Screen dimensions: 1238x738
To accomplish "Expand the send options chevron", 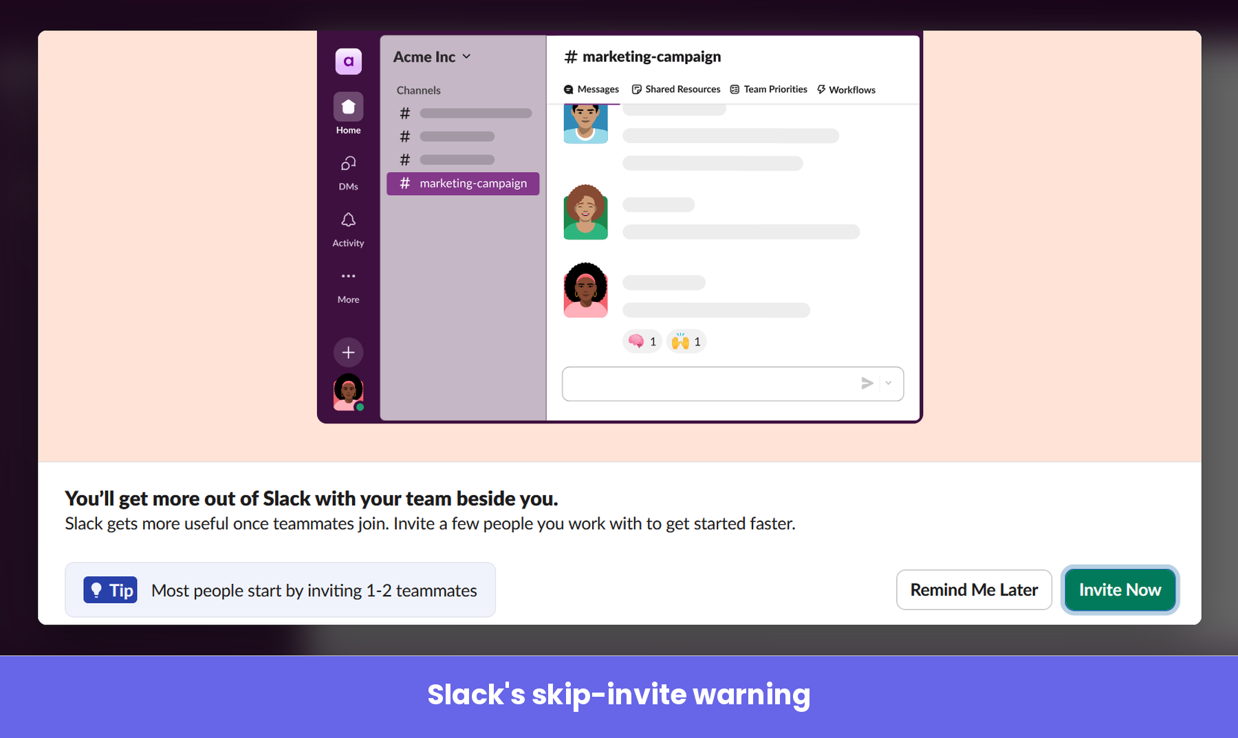I will (889, 383).
